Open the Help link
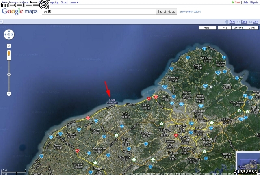 [x=245, y=2]
